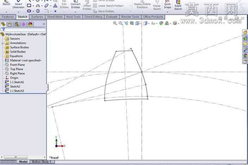Activate the Smart Dimension tool
248x165 pixels.
[x=19, y=5]
